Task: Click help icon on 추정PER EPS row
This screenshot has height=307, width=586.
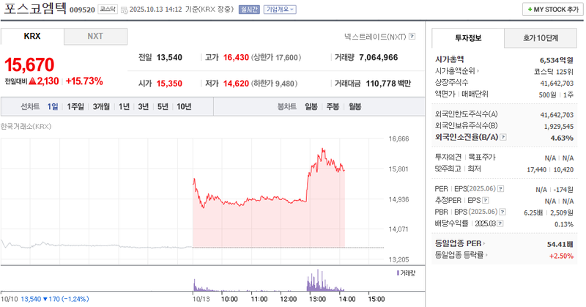Action: (486, 200)
